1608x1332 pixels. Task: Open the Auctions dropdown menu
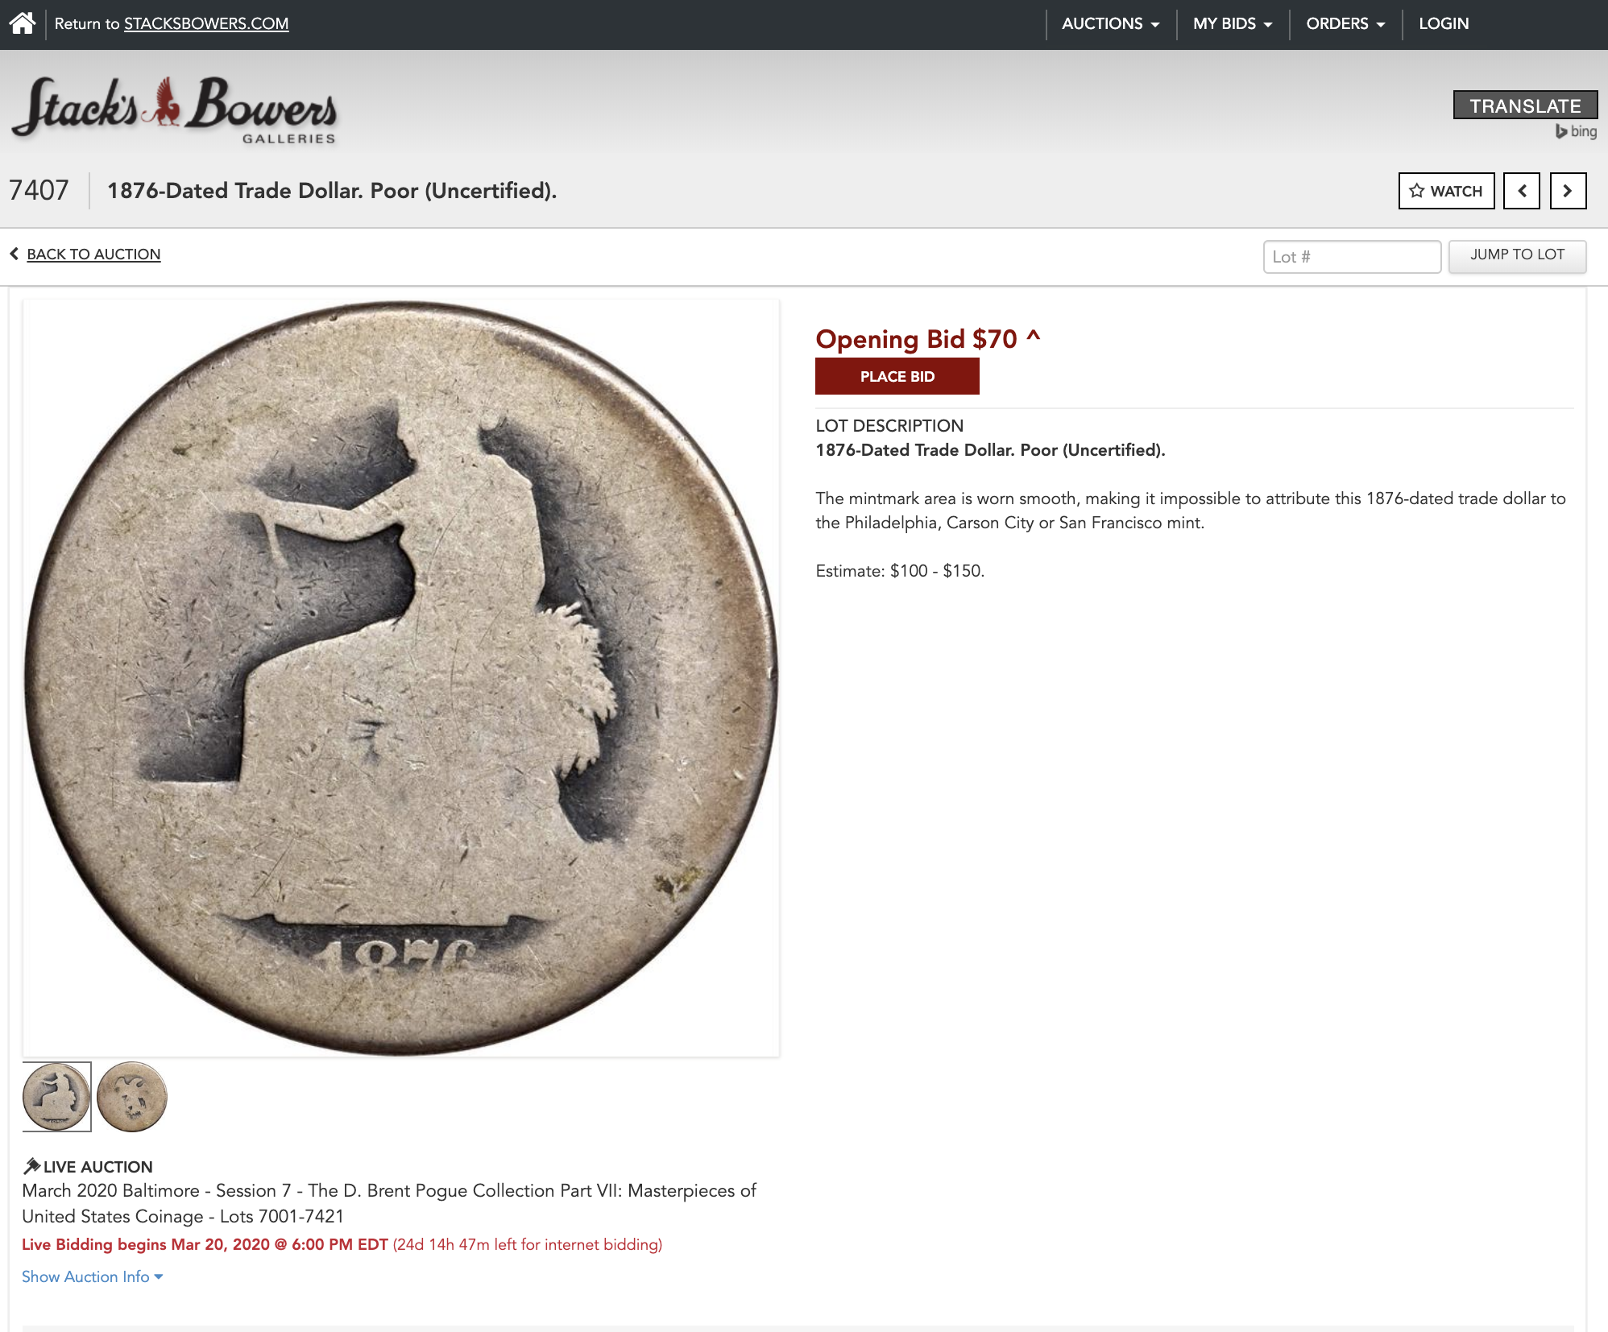tap(1110, 23)
